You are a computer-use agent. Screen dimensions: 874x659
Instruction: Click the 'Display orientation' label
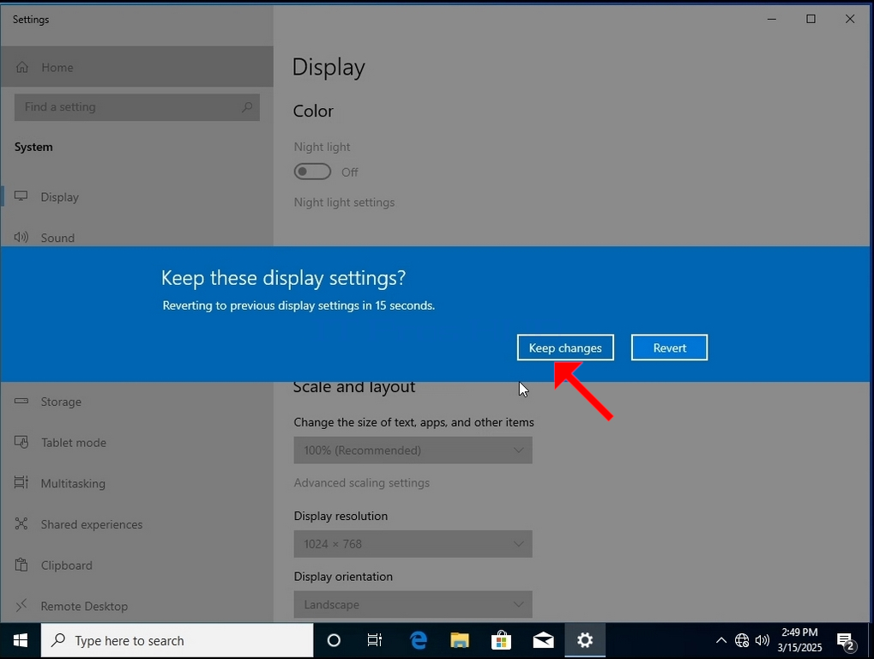pyautogui.click(x=343, y=577)
